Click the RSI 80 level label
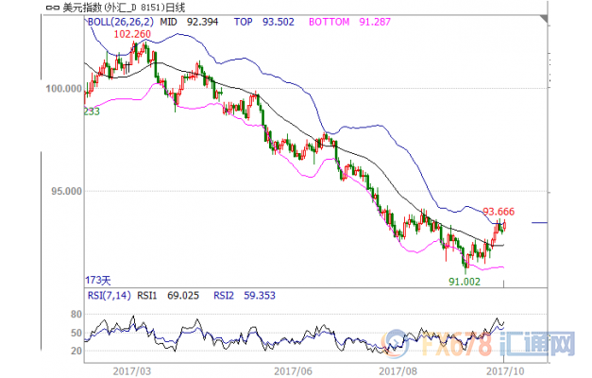Viewport: 592px width, 378px height. 76,315
